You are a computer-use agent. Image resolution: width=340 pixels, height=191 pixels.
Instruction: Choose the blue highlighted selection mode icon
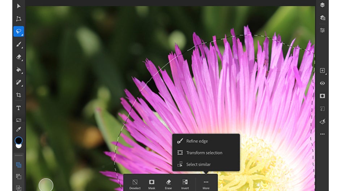pos(19,165)
